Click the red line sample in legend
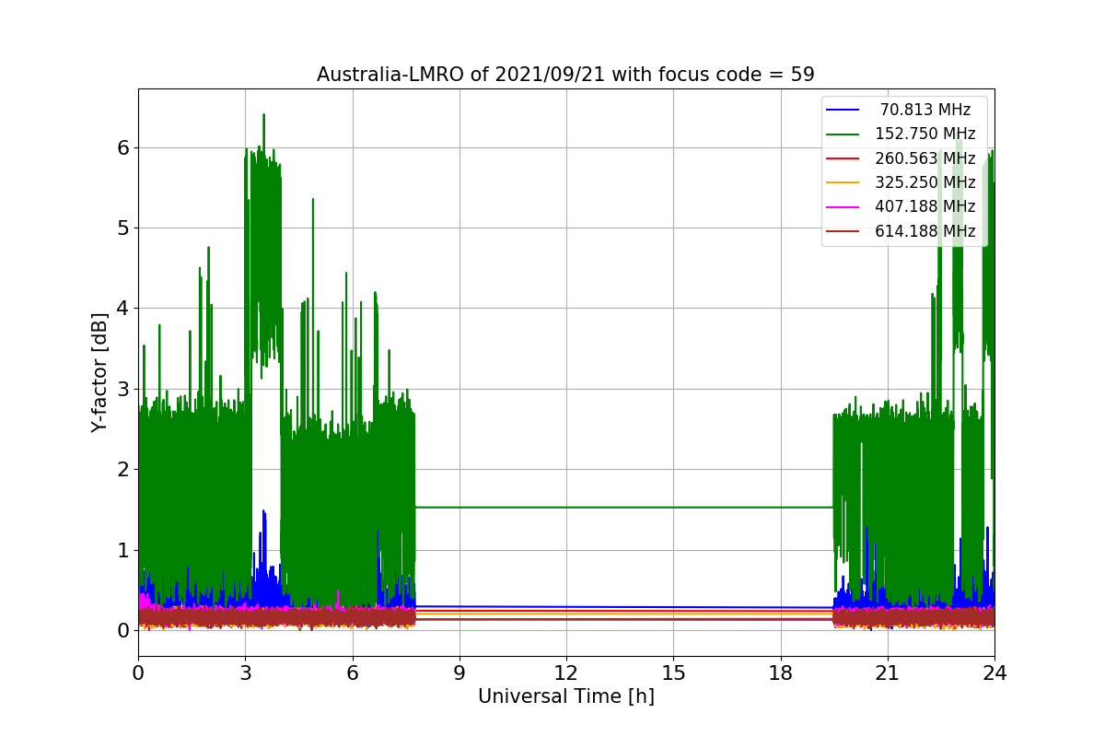The image size is (1105, 737). [843, 159]
